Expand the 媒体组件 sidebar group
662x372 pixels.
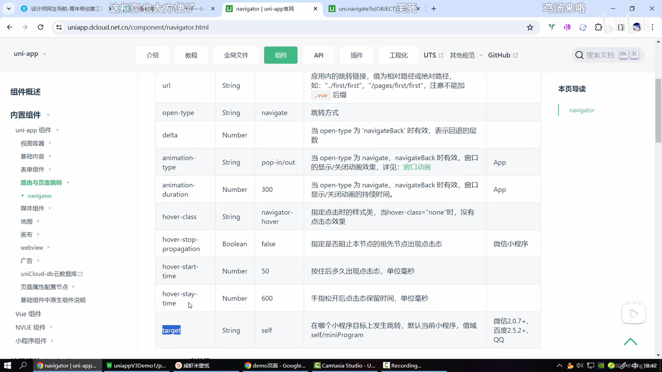[x=36, y=208]
